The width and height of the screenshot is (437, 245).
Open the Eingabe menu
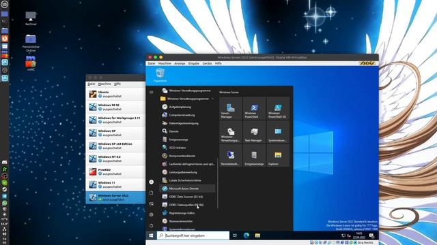click(x=194, y=63)
